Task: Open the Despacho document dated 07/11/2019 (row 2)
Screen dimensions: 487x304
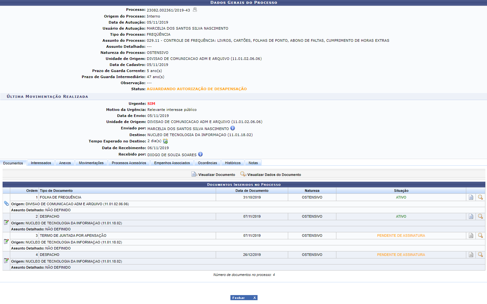Action: (471, 216)
